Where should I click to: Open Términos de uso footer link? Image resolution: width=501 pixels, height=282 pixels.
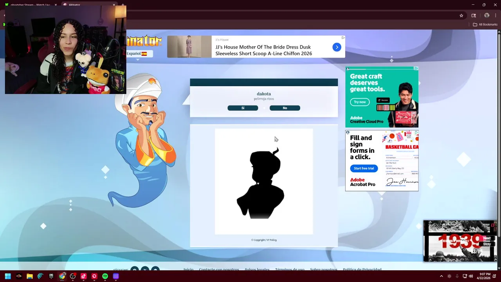click(290, 269)
